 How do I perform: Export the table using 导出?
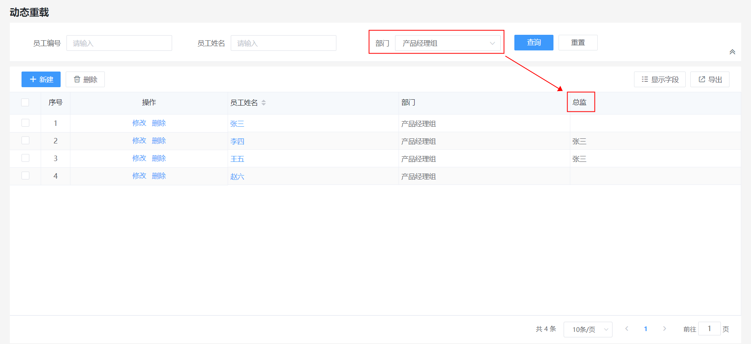[710, 79]
